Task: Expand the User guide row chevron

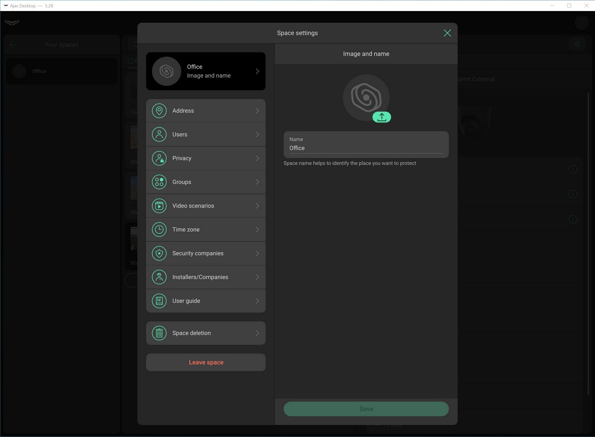Action: click(257, 301)
